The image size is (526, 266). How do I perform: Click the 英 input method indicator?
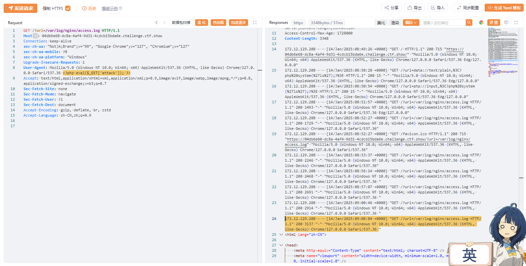[x=469, y=255]
